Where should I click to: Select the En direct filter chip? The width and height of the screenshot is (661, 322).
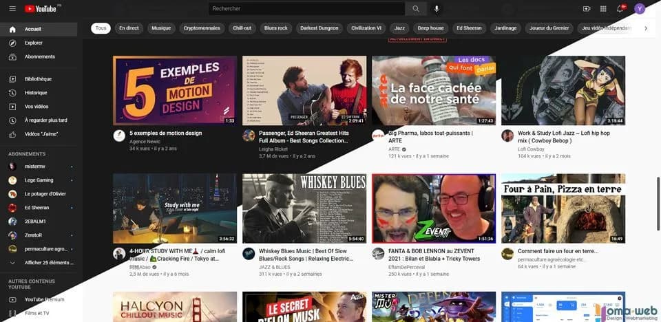(129, 28)
